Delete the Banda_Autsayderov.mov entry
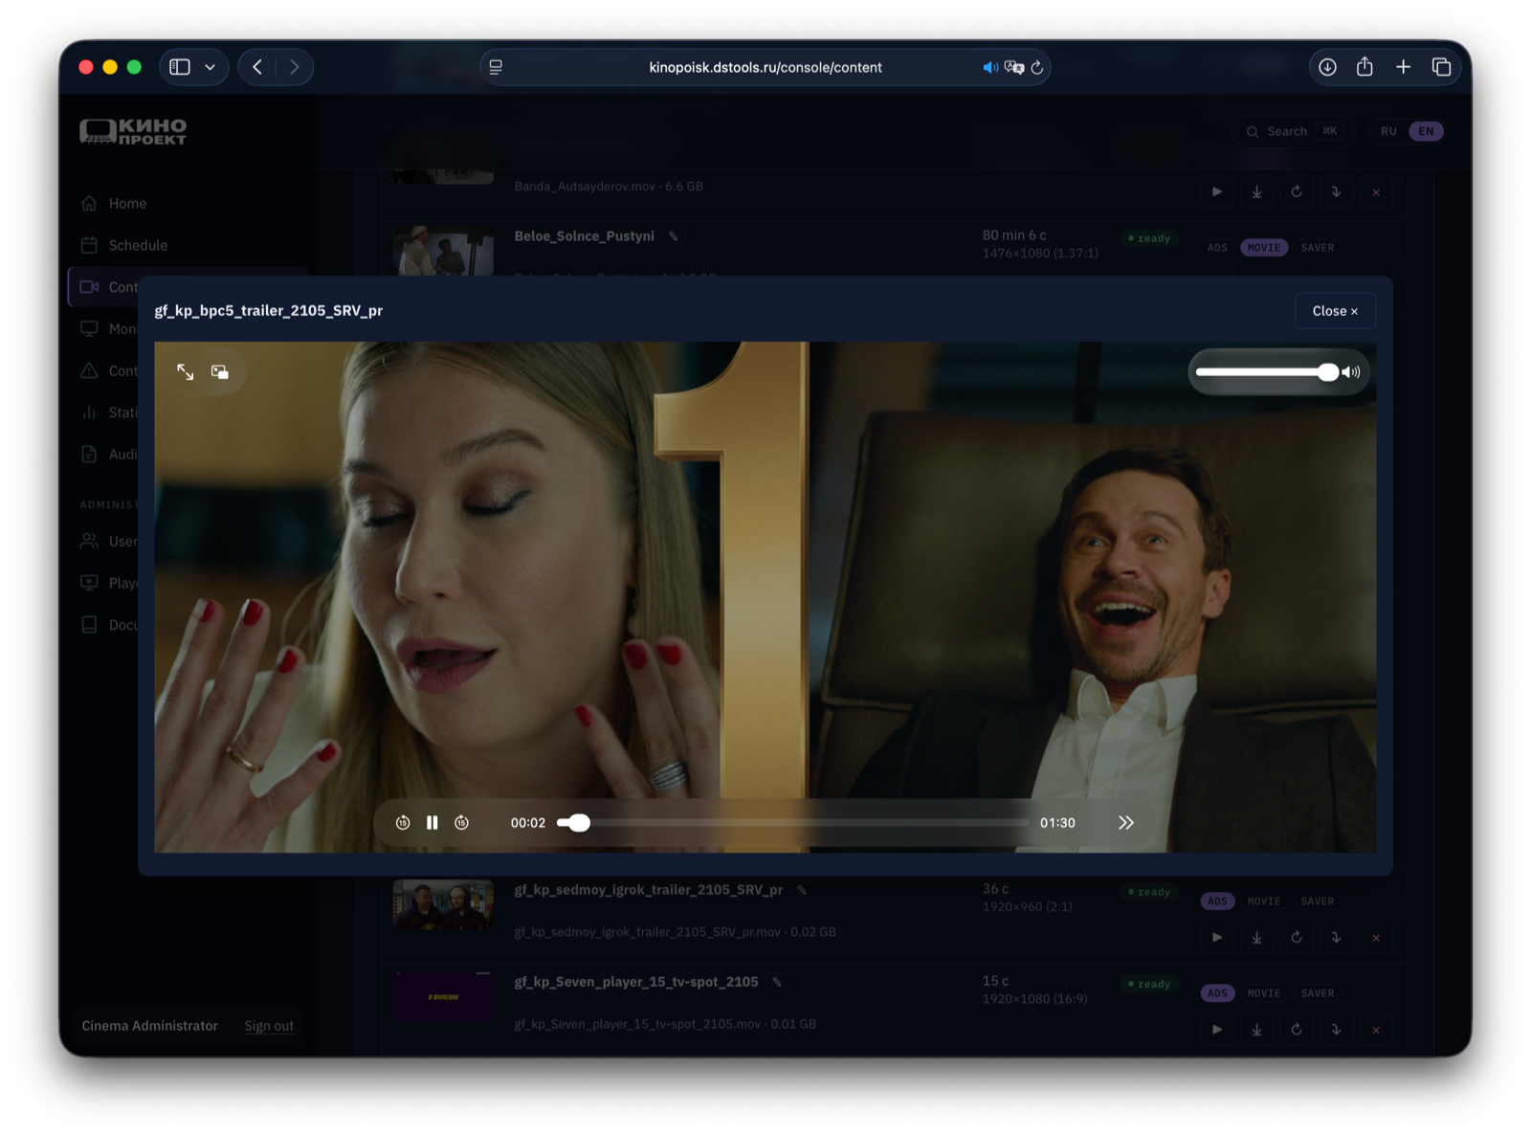This screenshot has height=1135, width=1531. (1376, 192)
